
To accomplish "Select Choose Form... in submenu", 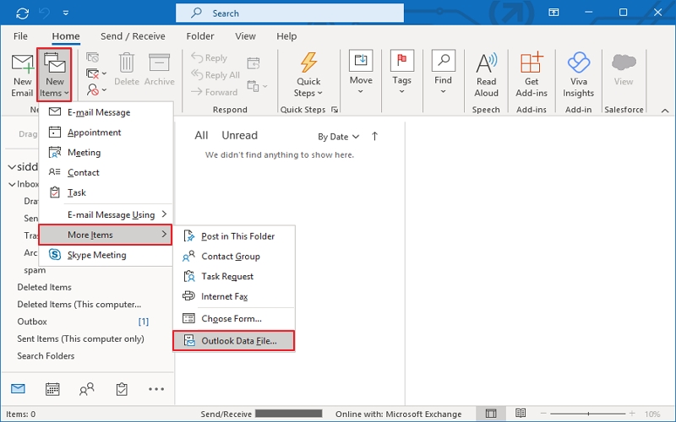I will pos(234,319).
